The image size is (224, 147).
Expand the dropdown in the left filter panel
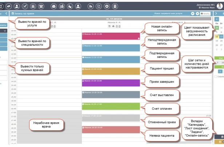pyautogui.click(x=5, y=31)
